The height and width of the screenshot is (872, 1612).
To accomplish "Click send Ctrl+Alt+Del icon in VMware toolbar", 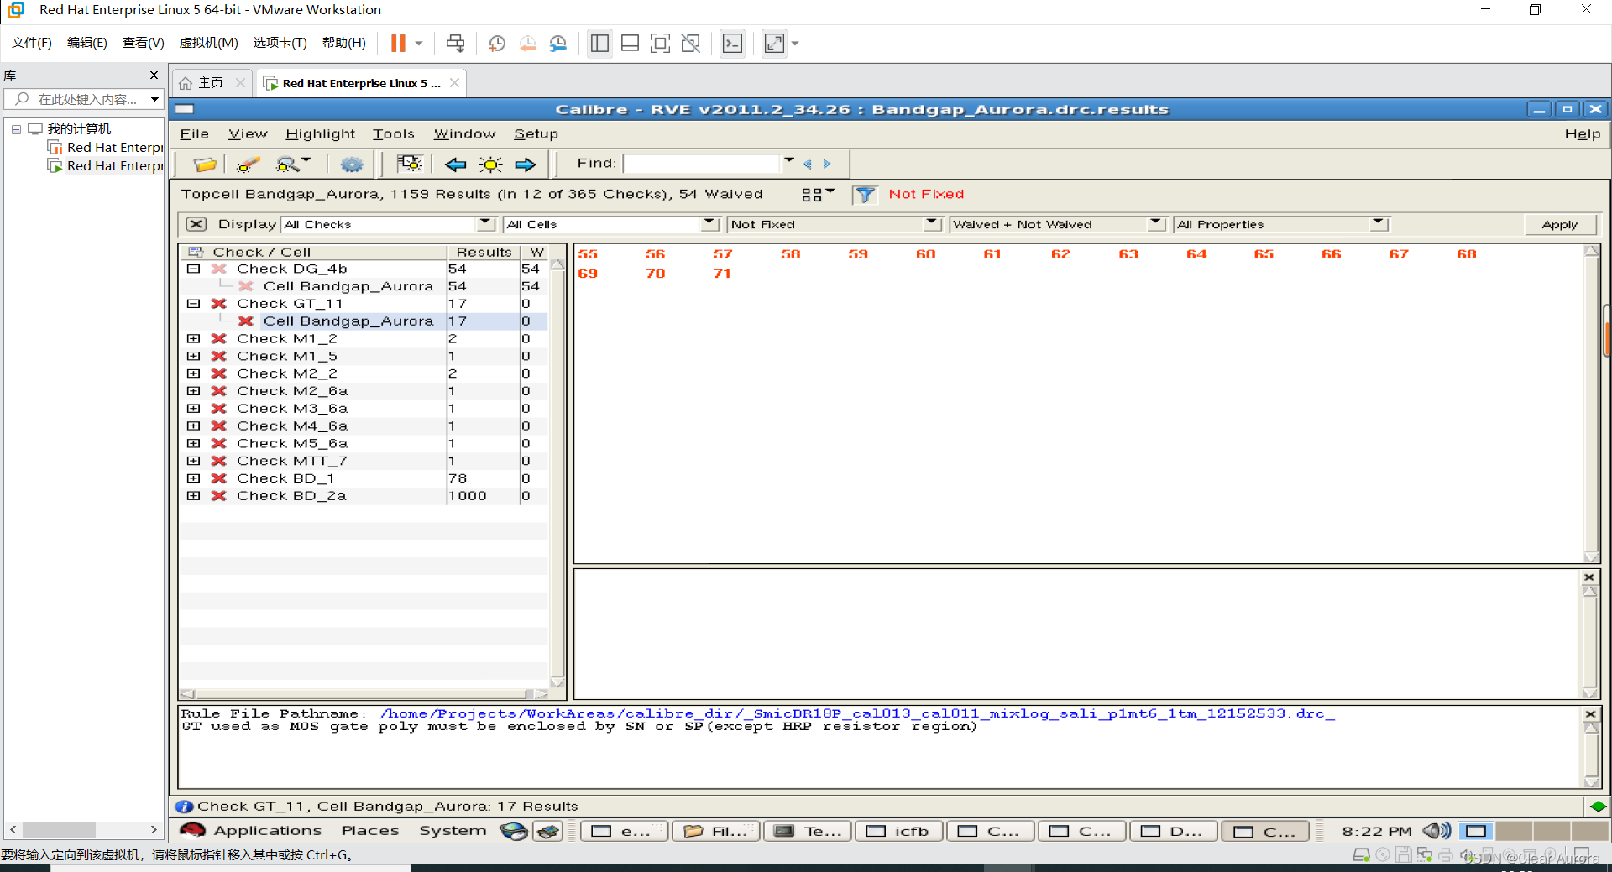I will [x=455, y=43].
